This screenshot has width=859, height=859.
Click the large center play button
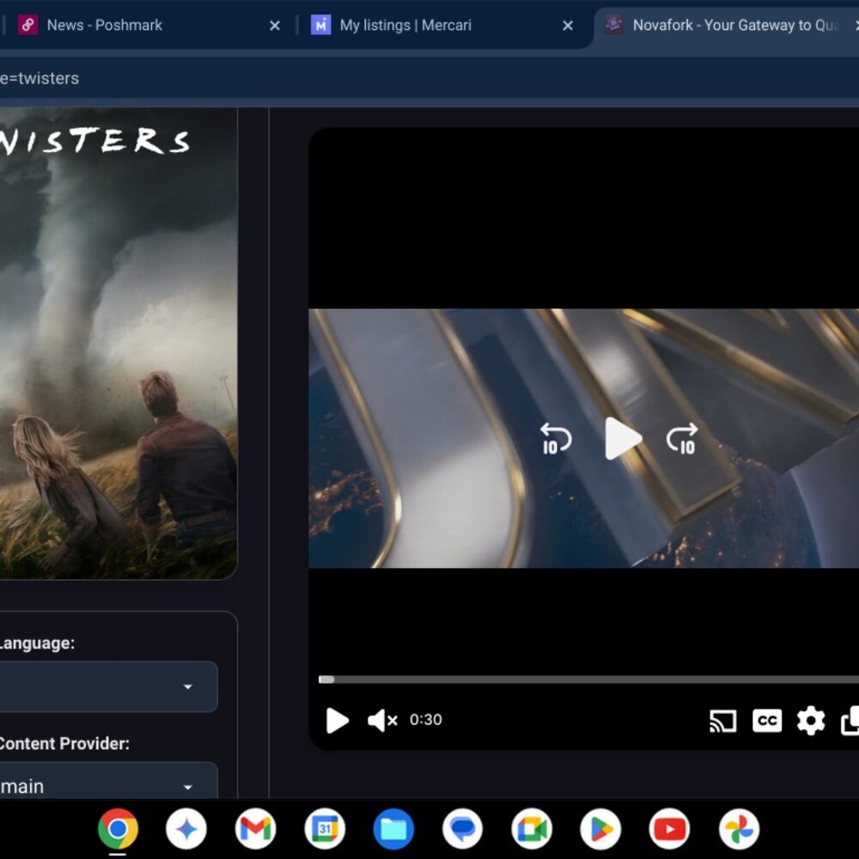coord(622,439)
